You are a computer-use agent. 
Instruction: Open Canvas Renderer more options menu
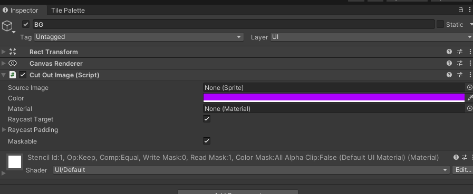470,63
